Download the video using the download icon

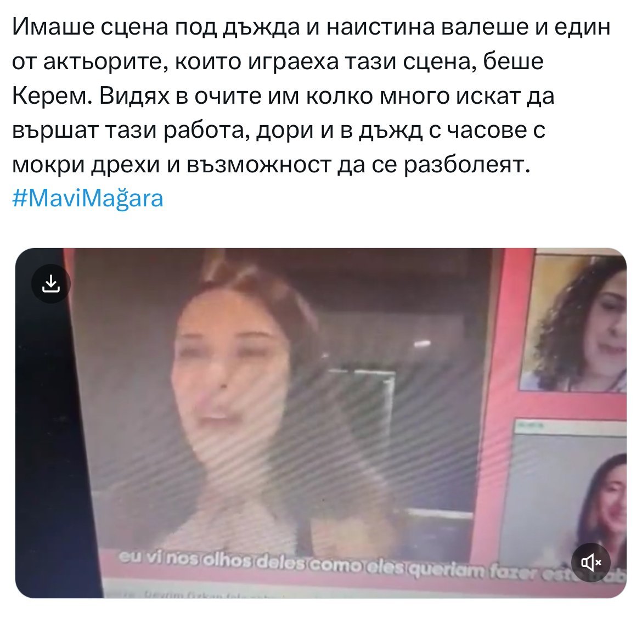click(51, 283)
